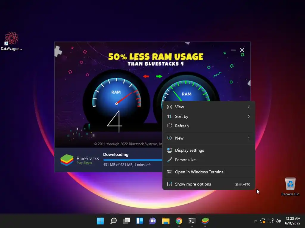
Task: Close the BlueStacks installer window
Action: point(242,50)
